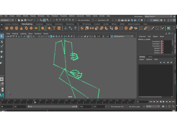Image resolution: width=177 pixels, height=126 pixels.
Task: Click the Judy Li account button
Action: click(x=154, y=20)
